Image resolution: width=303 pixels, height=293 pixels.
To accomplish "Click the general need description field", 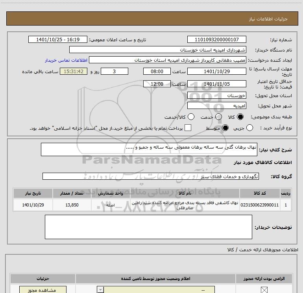I will pyautogui.click(x=149, y=149).
